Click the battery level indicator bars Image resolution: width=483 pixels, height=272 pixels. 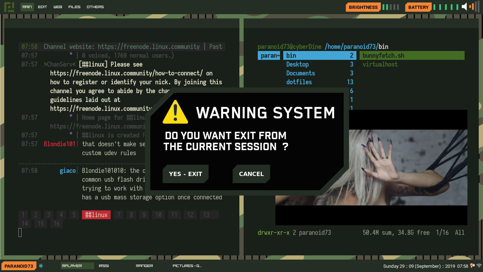pos(446,7)
